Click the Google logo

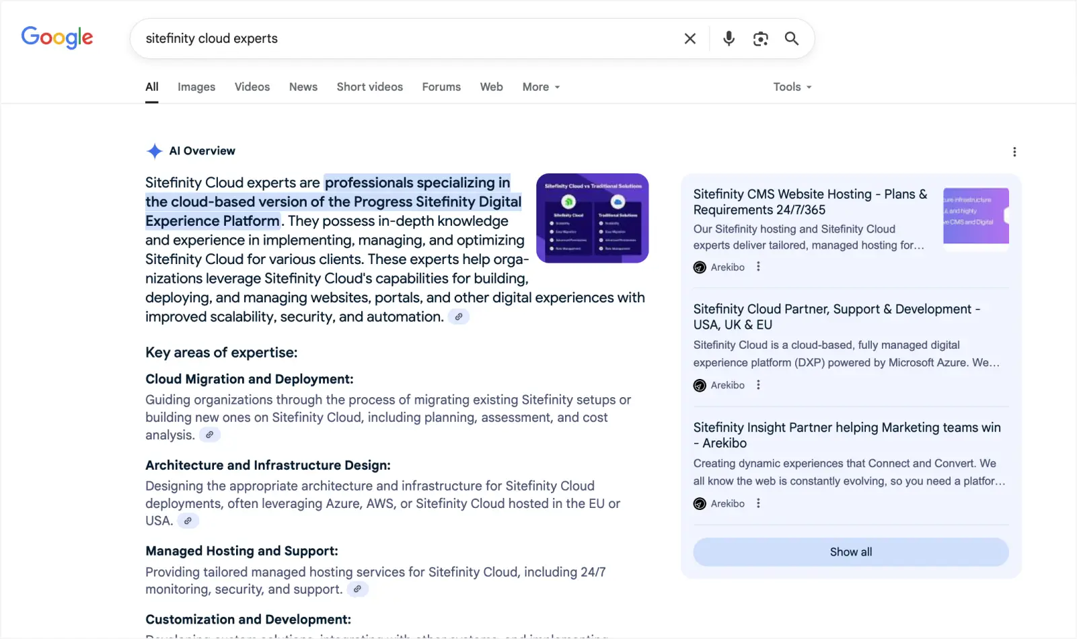coord(57,38)
